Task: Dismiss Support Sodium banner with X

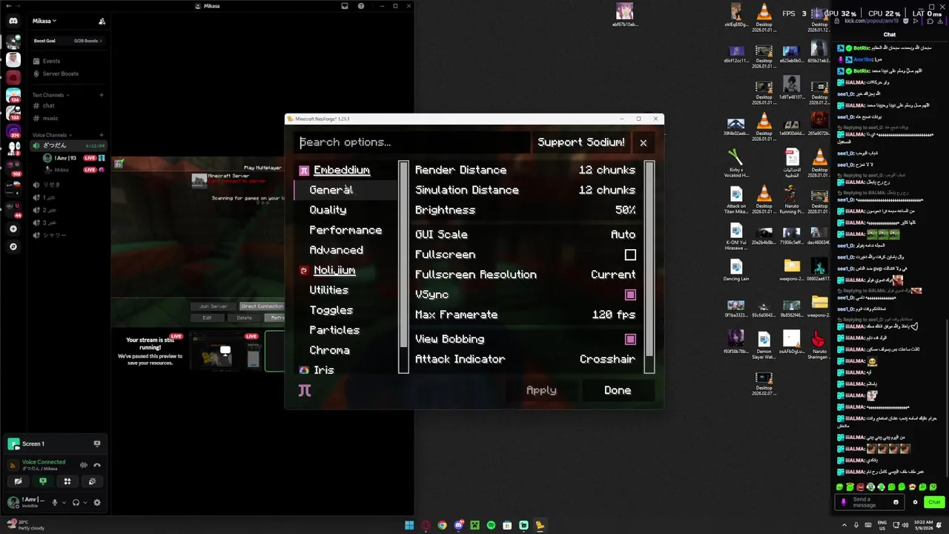Action: coord(643,142)
